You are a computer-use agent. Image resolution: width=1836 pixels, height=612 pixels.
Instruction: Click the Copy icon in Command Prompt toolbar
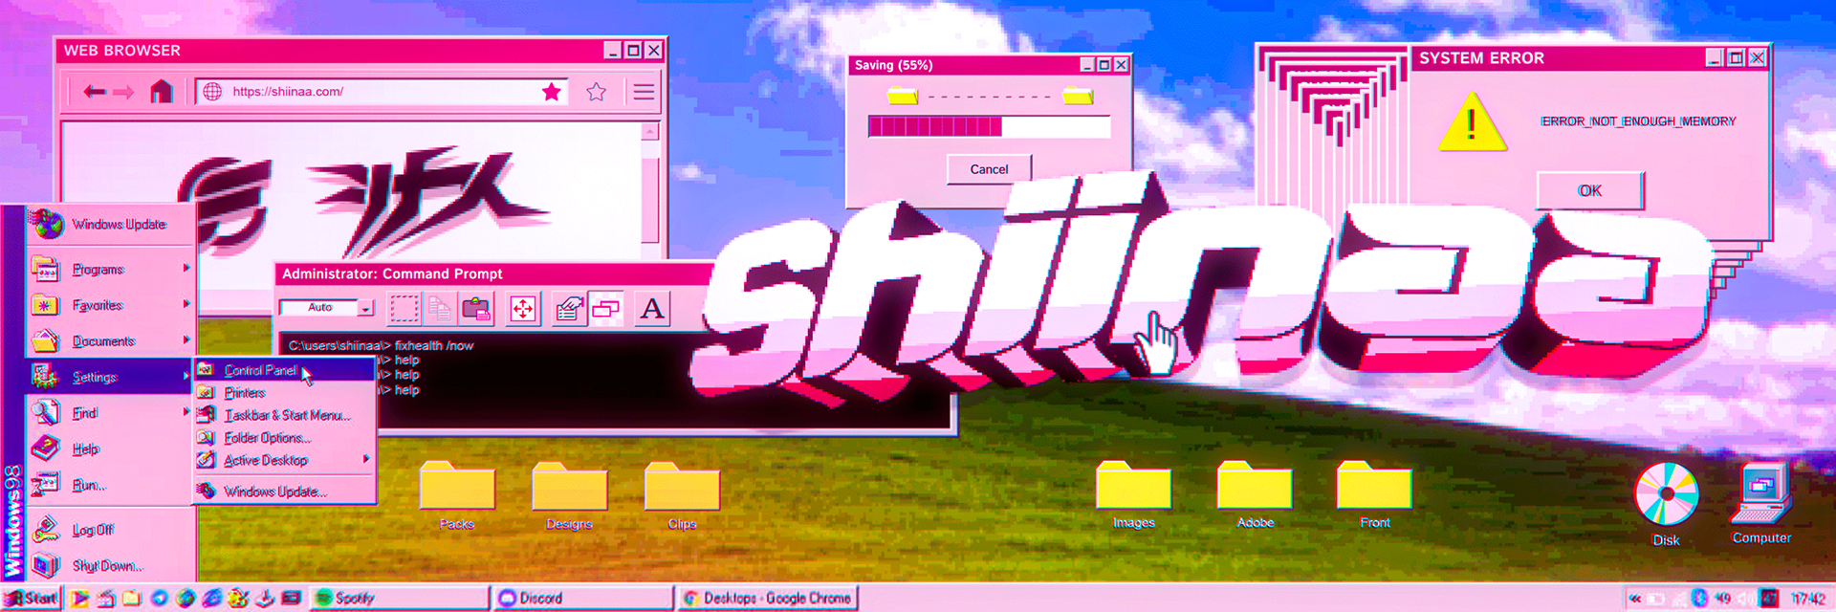click(x=440, y=309)
